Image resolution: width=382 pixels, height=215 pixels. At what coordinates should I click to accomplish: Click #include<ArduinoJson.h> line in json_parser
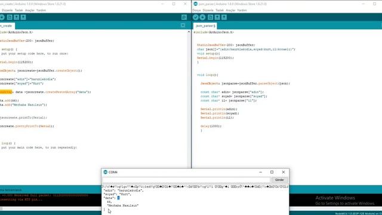[x=214, y=32]
